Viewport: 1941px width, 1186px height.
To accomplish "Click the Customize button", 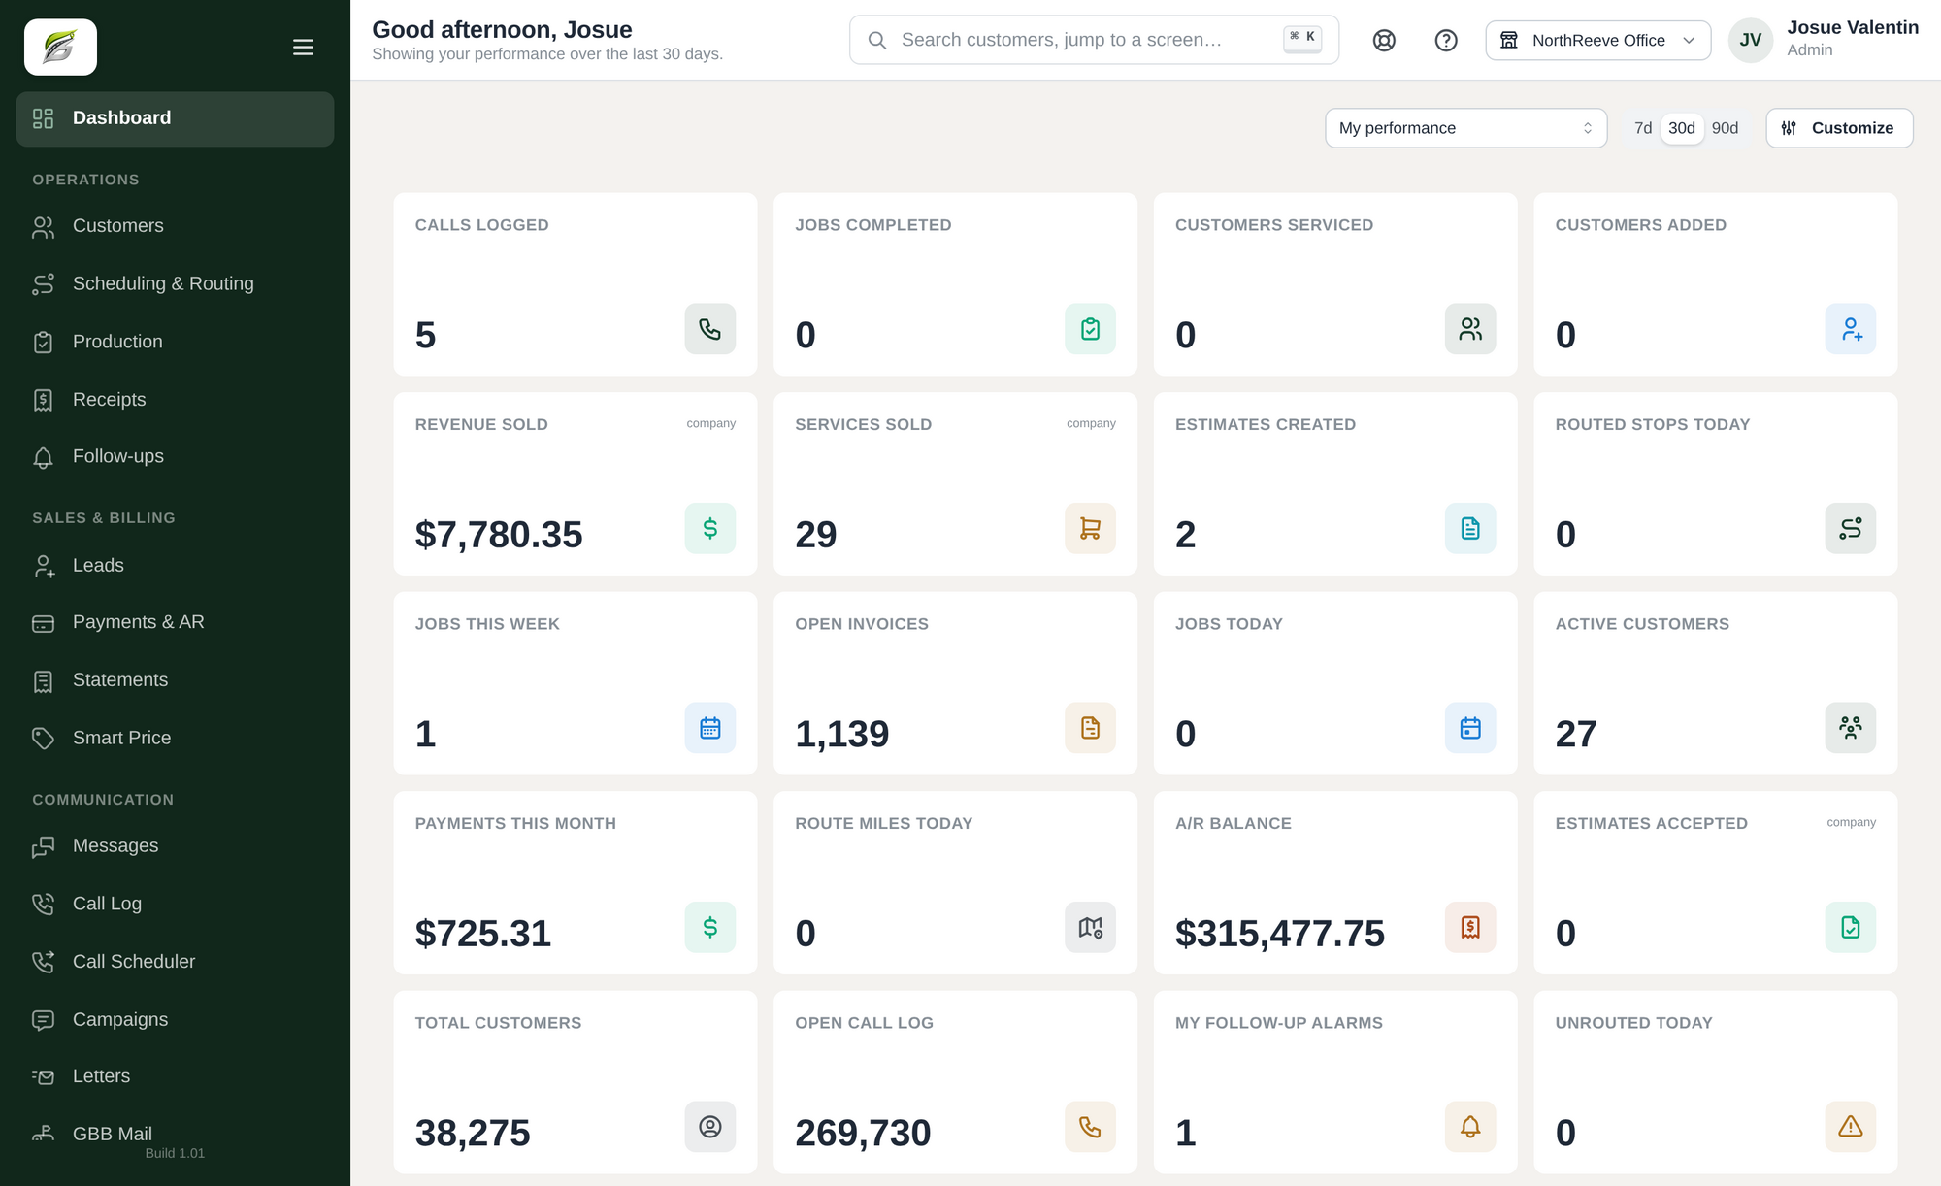I will click(1838, 128).
